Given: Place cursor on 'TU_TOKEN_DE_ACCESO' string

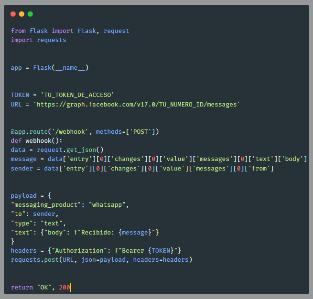Looking at the screenshot, I should (77, 95).
